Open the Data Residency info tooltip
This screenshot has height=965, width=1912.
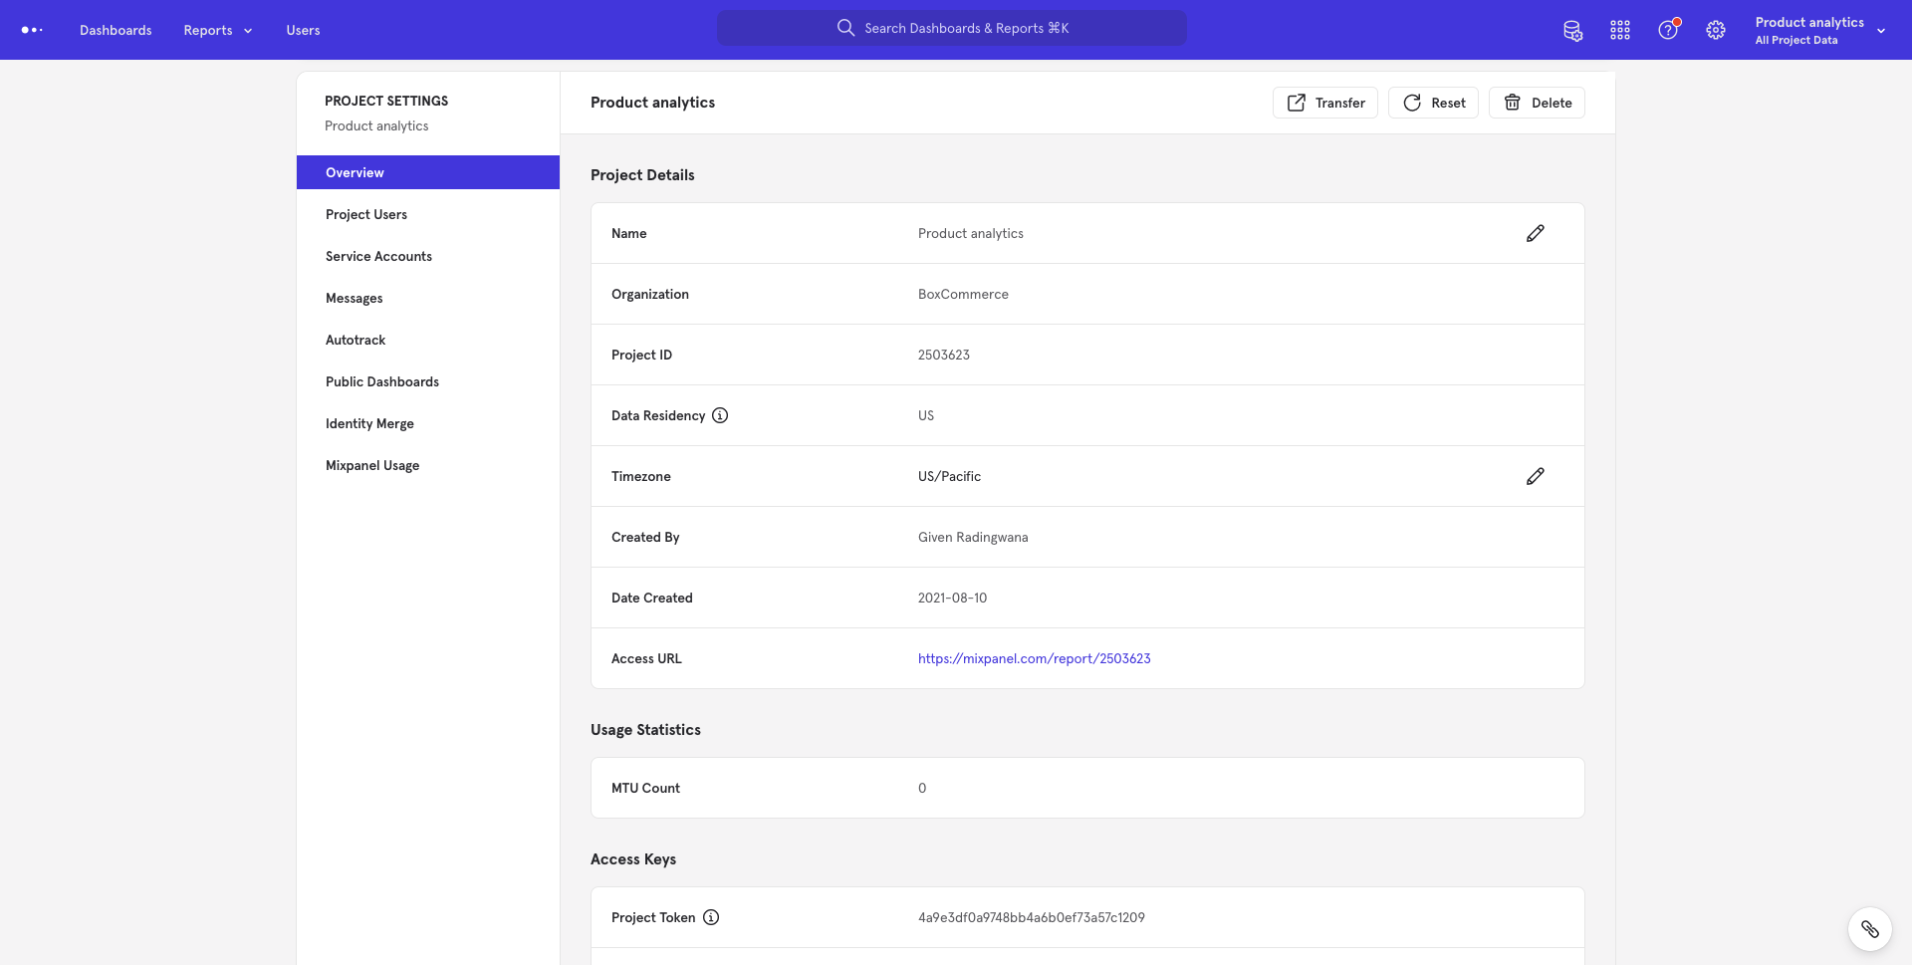click(x=720, y=415)
